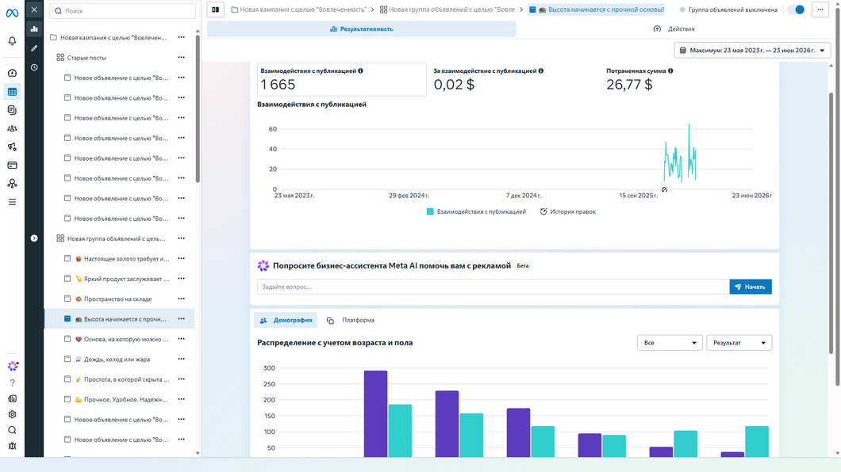
Task: Select the performance chart icon in dark panel
Action: tap(34, 29)
